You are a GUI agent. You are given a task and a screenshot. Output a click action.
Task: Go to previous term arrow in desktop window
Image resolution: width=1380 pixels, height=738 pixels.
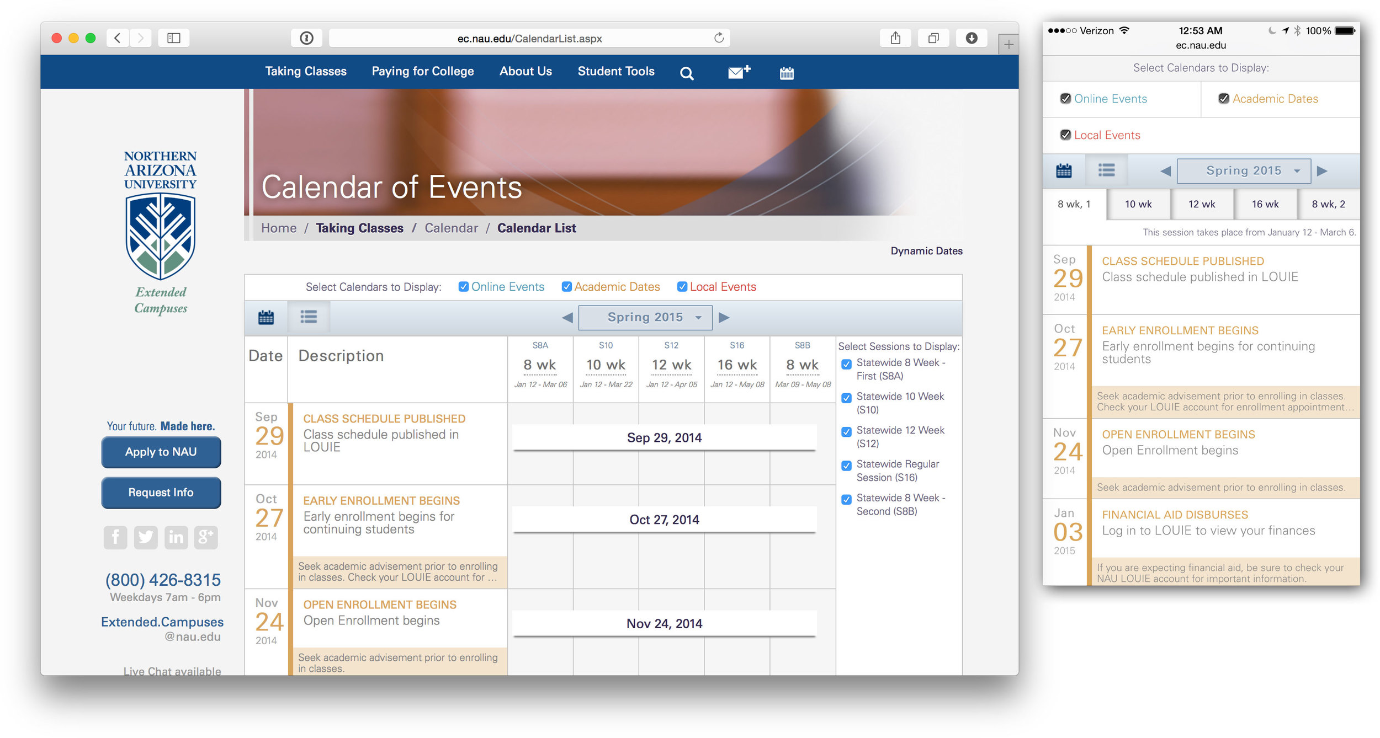pos(567,318)
